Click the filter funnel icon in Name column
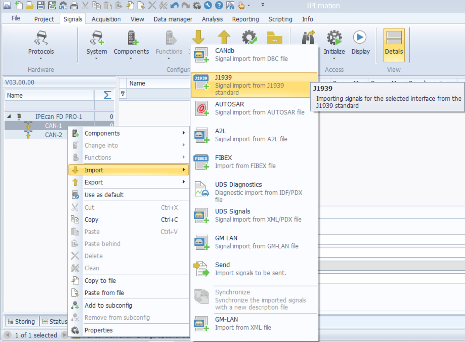 [123, 94]
